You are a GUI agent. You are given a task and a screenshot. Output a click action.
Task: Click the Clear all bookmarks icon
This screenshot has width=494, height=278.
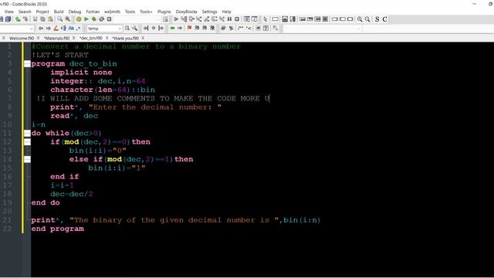point(212,29)
